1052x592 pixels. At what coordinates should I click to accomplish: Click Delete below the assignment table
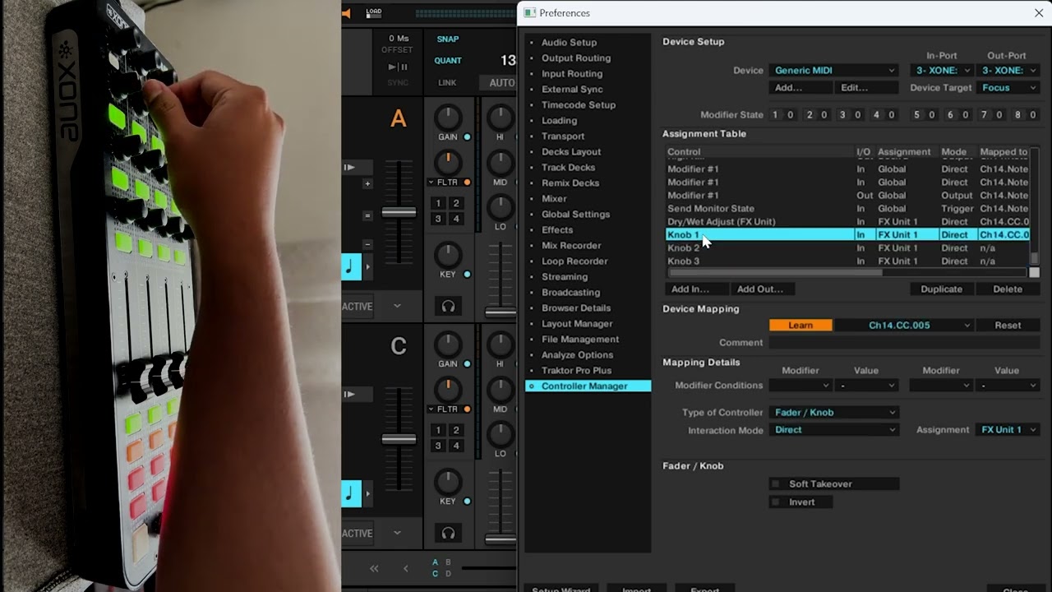click(1008, 289)
